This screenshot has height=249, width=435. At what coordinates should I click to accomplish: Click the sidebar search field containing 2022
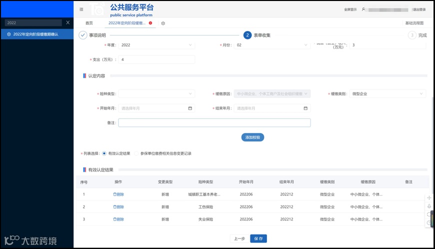[x=33, y=22]
